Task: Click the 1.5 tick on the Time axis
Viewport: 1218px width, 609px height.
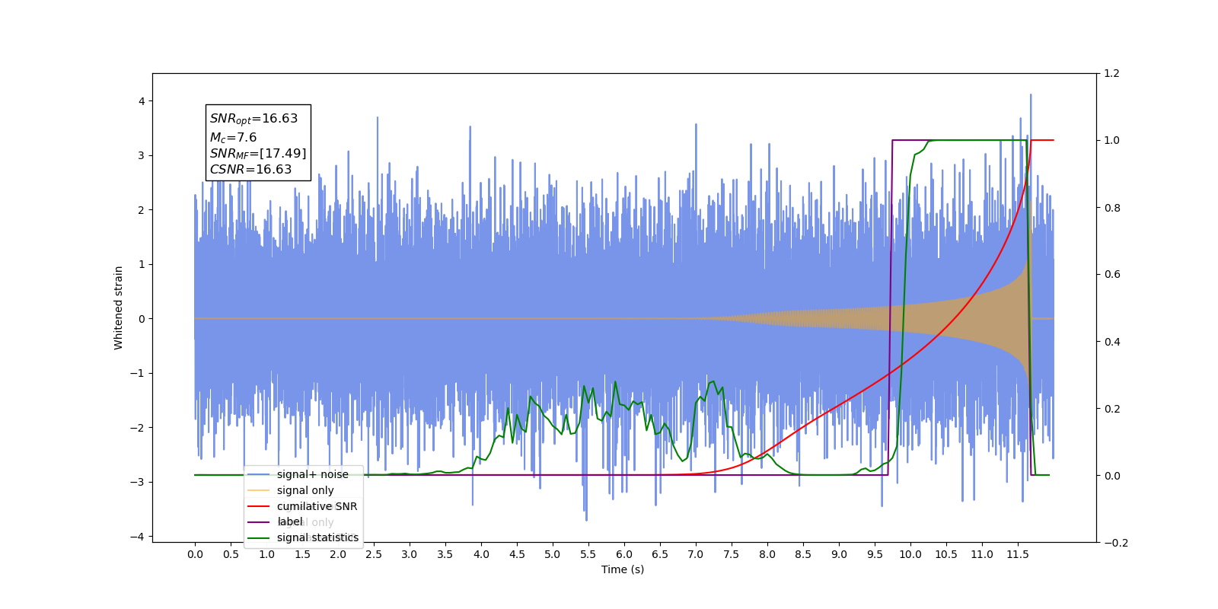Action: (x=302, y=554)
